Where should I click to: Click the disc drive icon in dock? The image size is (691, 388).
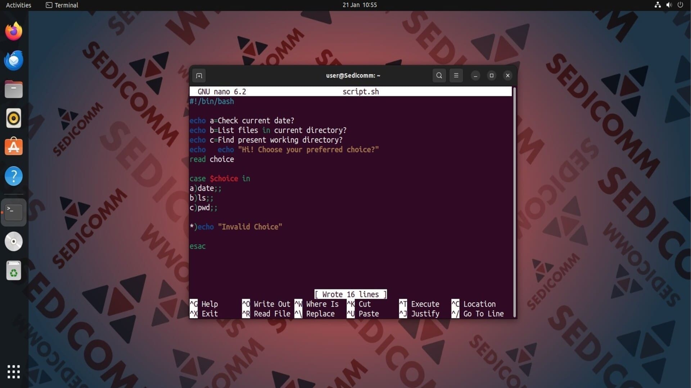(x=14, y=241)
